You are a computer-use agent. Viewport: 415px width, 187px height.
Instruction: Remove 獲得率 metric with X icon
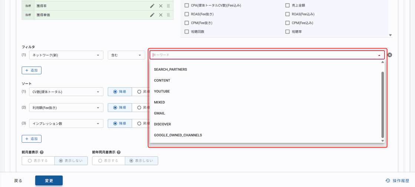[160, 6]
